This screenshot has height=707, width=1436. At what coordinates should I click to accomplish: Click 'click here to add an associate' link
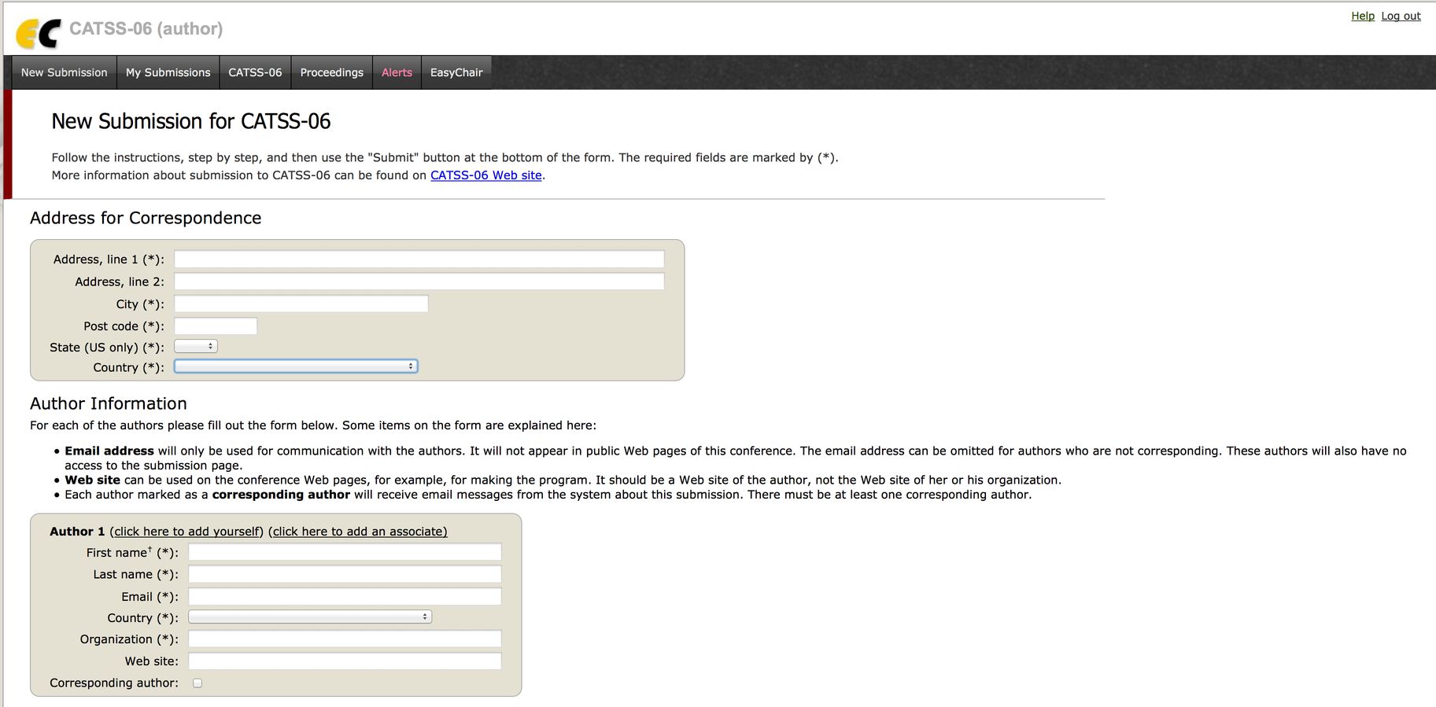[x=358, y=532]
